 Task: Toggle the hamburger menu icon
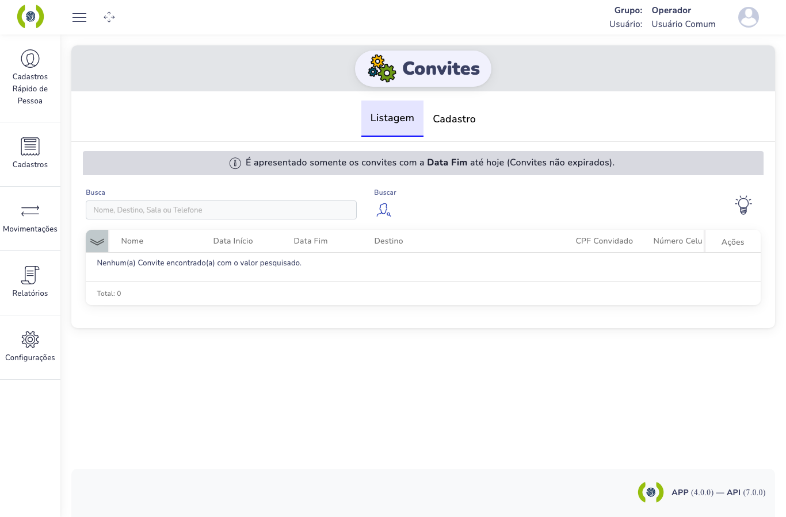coord(79,17)
